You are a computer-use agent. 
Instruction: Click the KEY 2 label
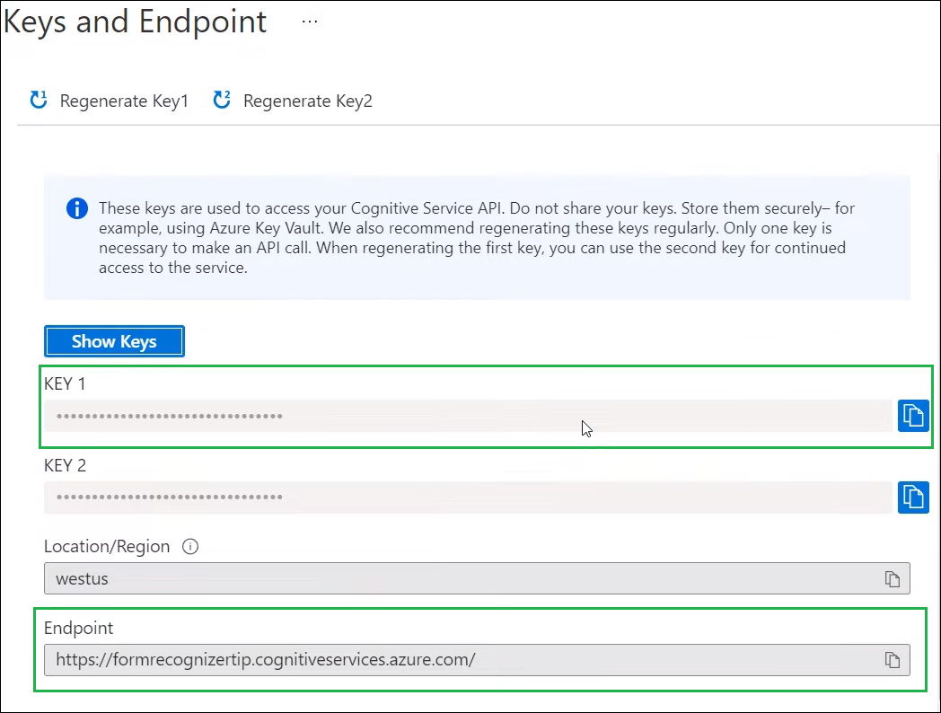point(65,465)
